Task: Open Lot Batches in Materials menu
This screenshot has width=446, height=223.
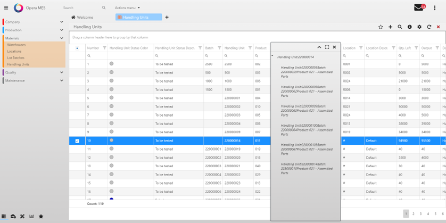Action: pyautogui.click(x=15, y=57)
